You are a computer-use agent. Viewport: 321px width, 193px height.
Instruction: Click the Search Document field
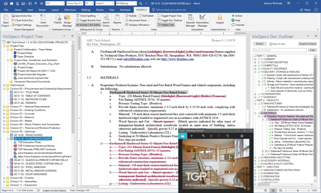(280, 50)
